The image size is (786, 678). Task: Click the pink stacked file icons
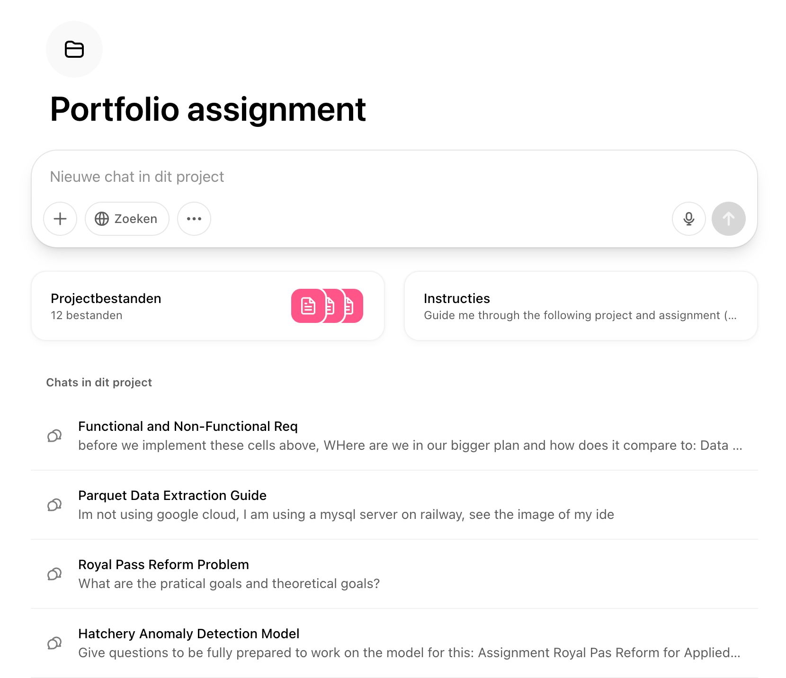[327, 306]
